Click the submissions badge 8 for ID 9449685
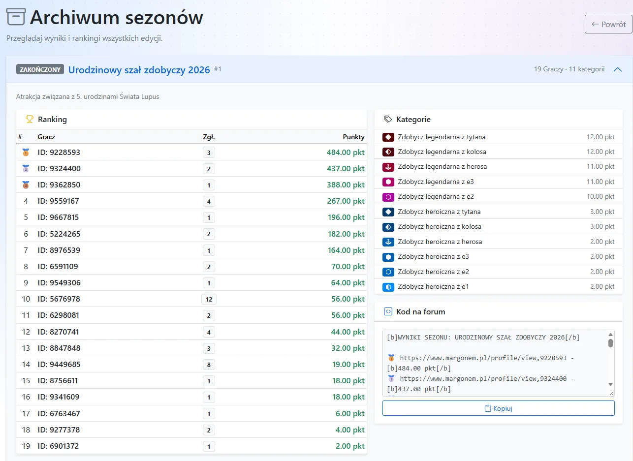 (x=209, y=365)
